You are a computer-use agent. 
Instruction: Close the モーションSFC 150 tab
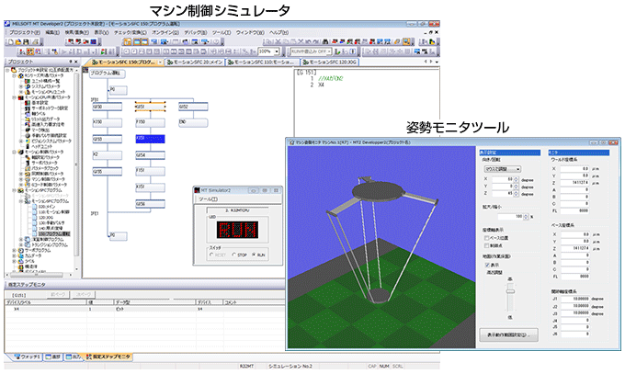tap(160, 62)
